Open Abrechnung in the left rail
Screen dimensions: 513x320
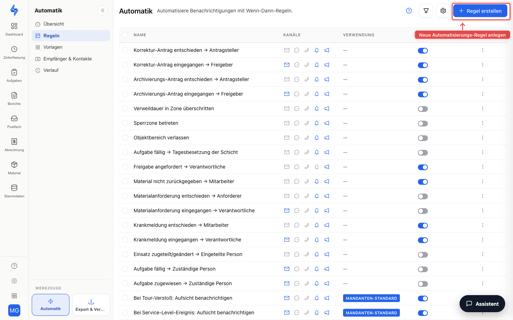tap(14, 145)
